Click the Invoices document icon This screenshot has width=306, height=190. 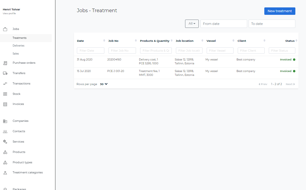[x=5, y=104]
